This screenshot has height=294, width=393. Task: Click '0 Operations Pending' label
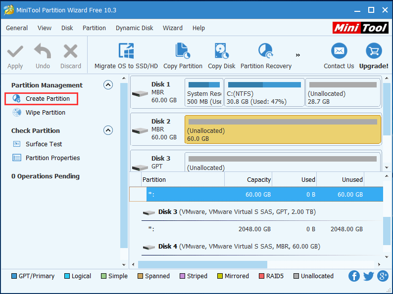[46, 176]
